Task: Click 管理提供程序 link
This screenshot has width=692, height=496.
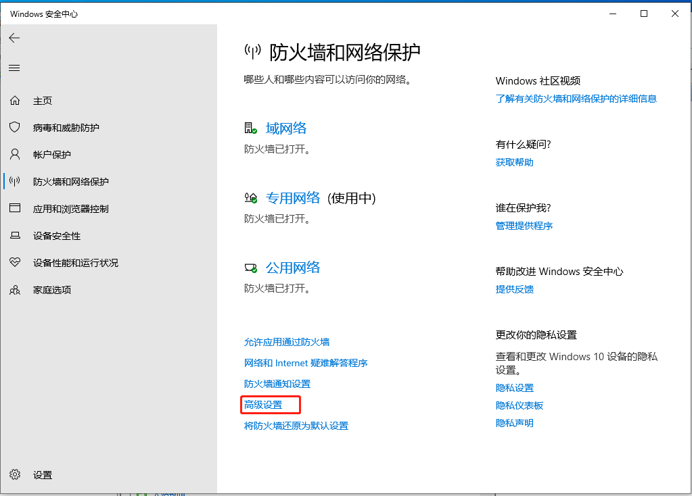Action: point(524,226)
